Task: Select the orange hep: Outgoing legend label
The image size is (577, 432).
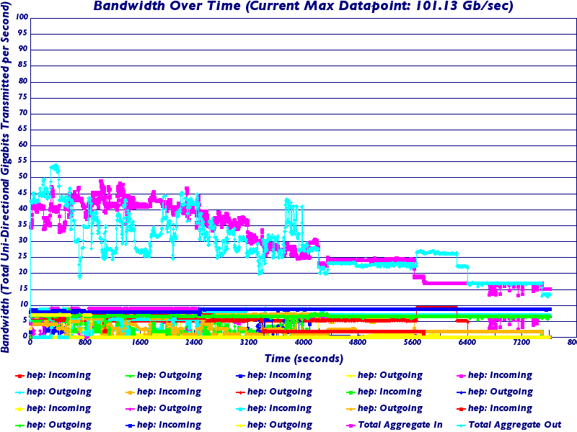Action: coord(389,409)
